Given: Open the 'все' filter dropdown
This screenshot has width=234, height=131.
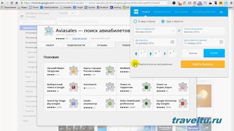Looking at the screenshot, I should [x=74, y=13].
